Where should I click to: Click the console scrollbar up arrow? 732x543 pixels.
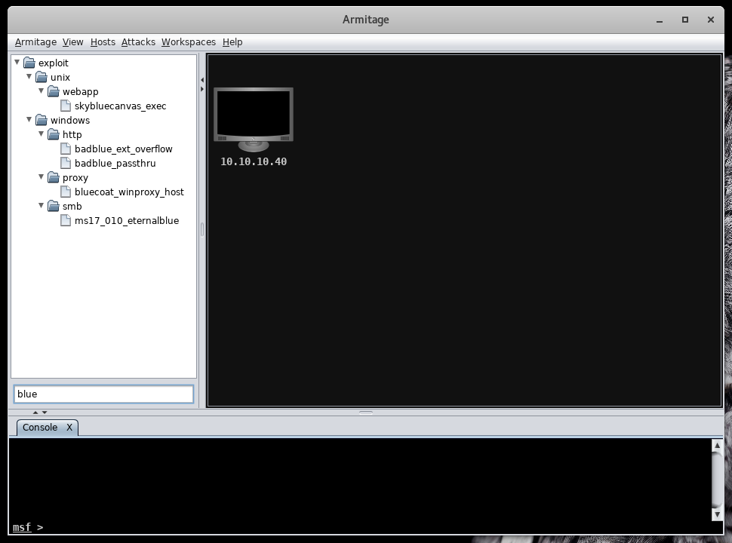[x=717, y=446]
